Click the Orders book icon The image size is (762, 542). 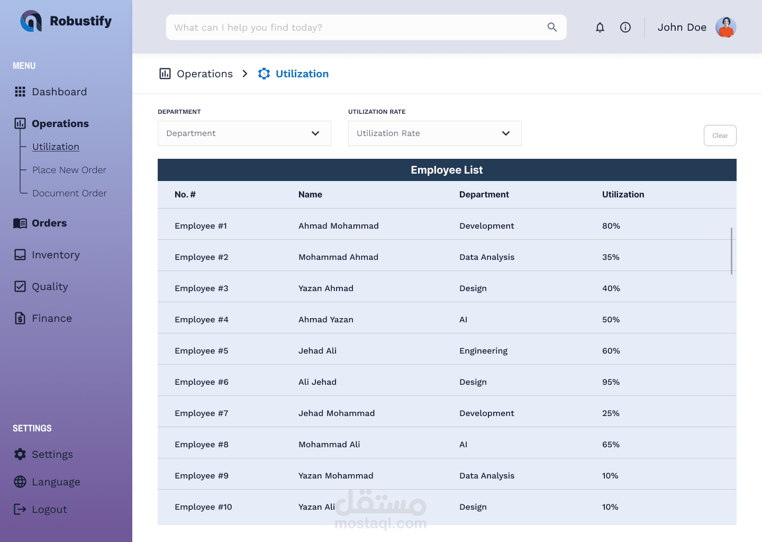(x=20, y=223)
